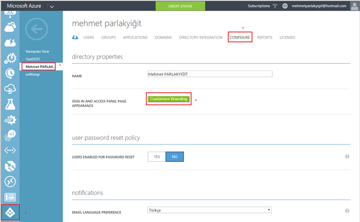The height and width of the screenshot is (222, 360).
Task: Open the RemoteApp circular sidebar icon
Action: point(10,181)
